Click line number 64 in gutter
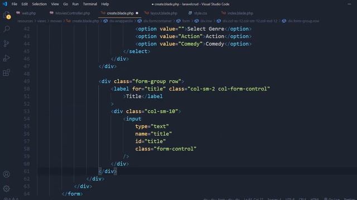This screenshot has height=200, width=357. pyautogui.click(x=27, y=194)
